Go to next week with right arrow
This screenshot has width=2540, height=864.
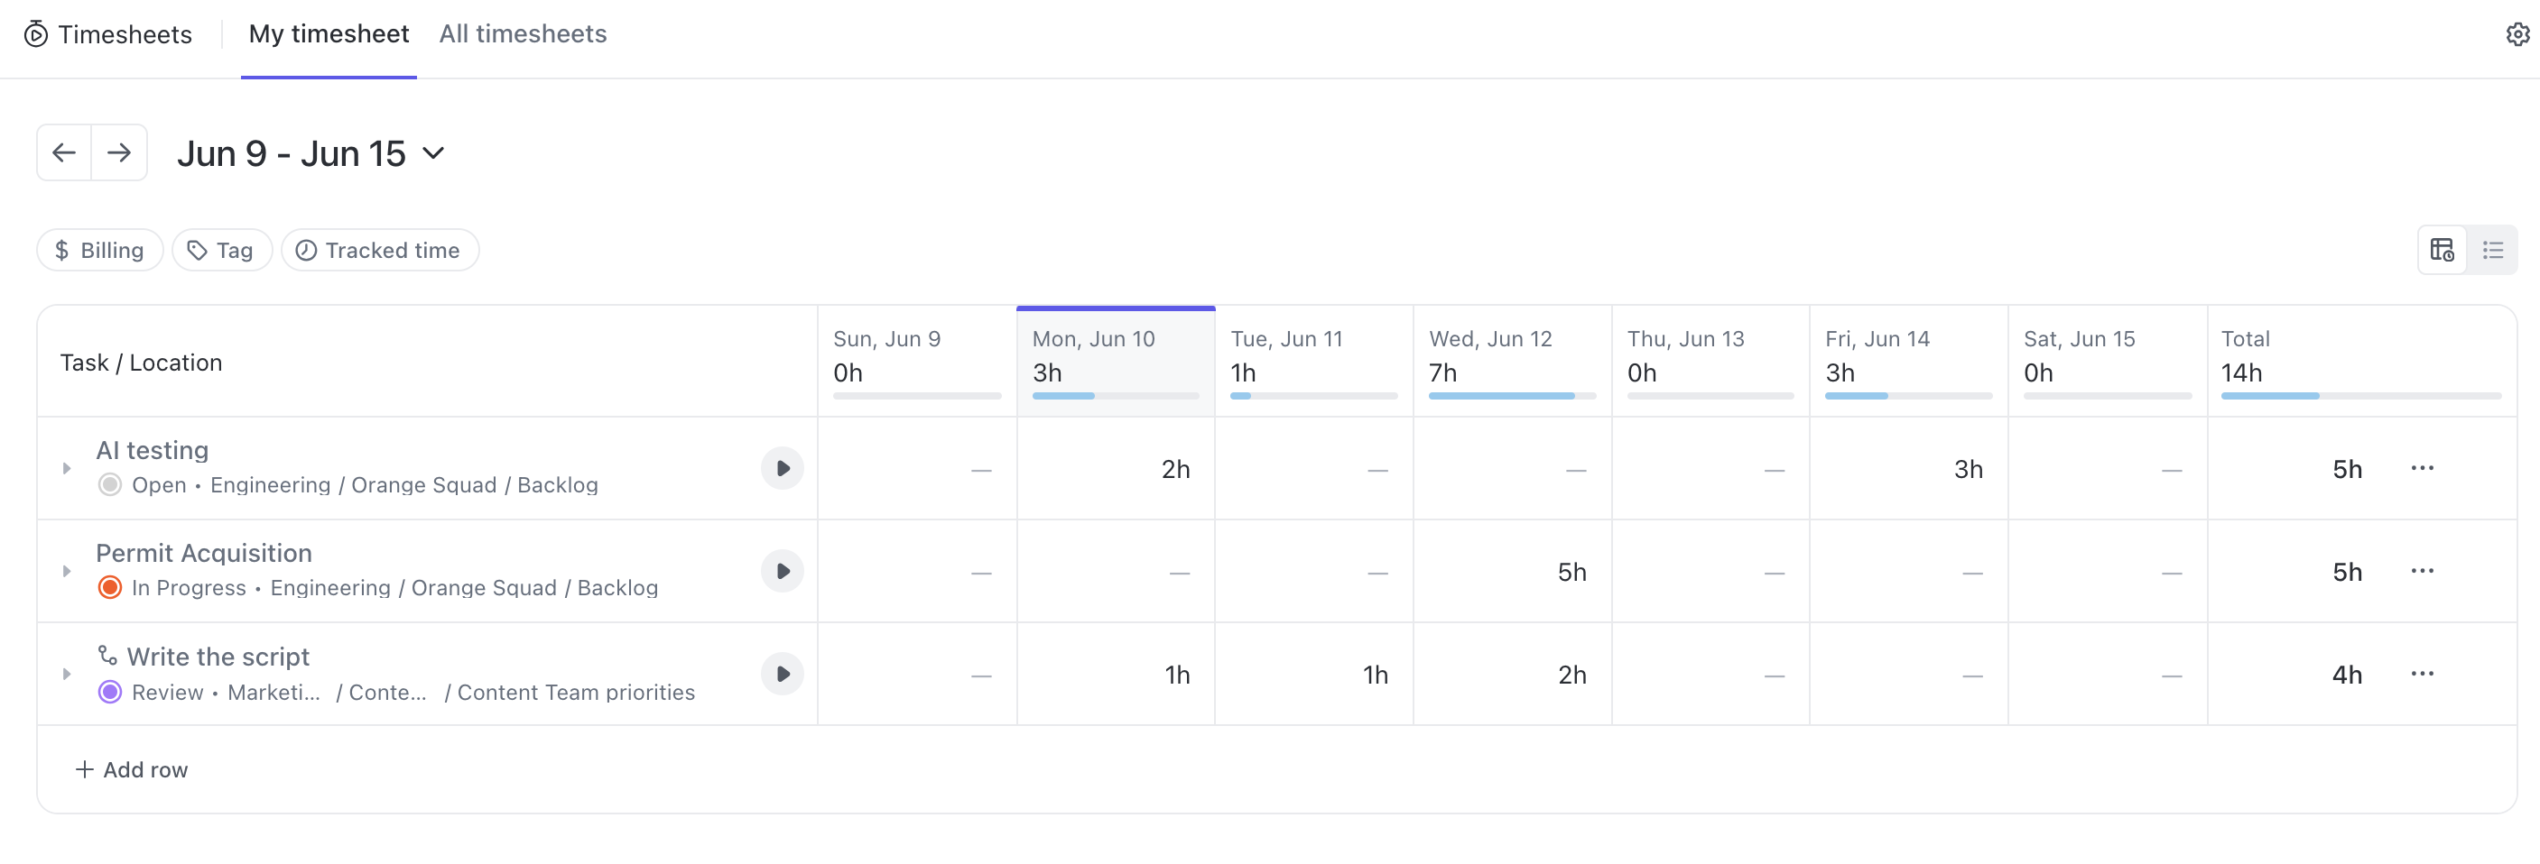[119, 152]
